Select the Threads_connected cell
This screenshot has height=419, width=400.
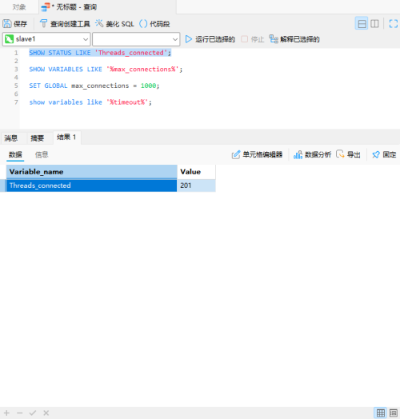(x=91, y=186)
